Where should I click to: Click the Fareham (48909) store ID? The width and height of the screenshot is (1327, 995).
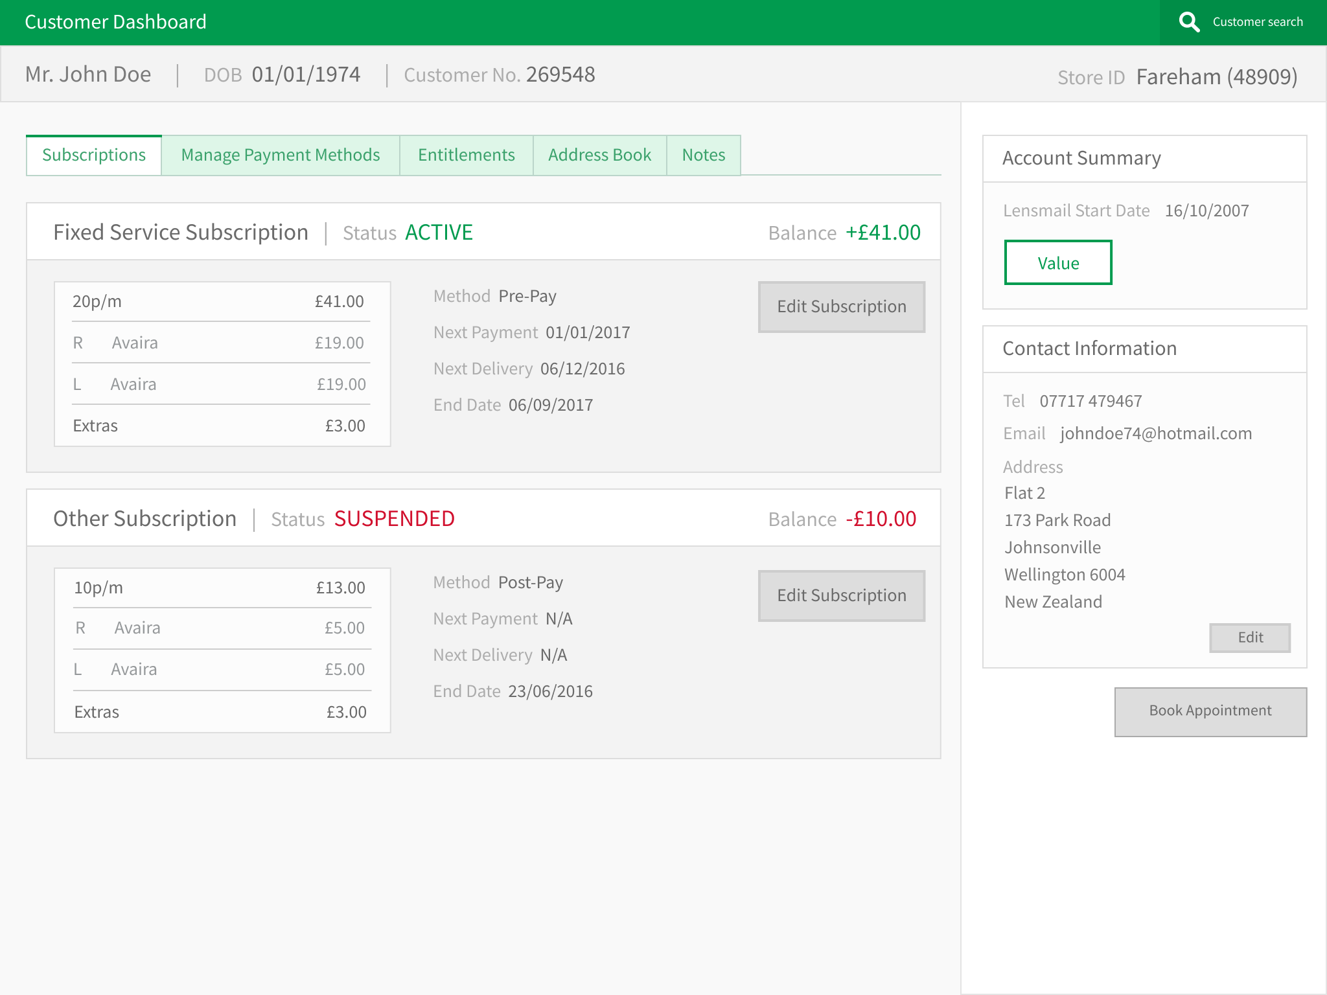click(1216, 77)
